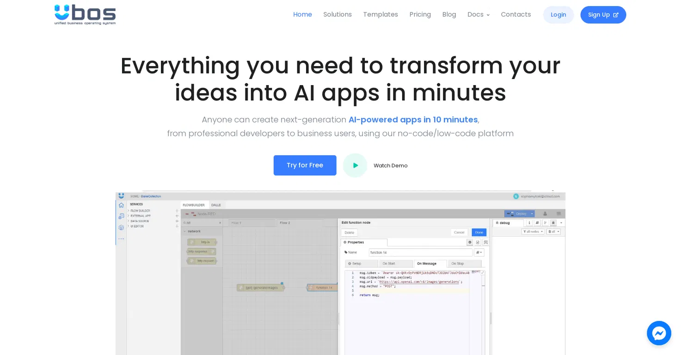Screen dimensions: 681x355
Task: Click the node properties gear icon
Action: (x=470, y=242)
